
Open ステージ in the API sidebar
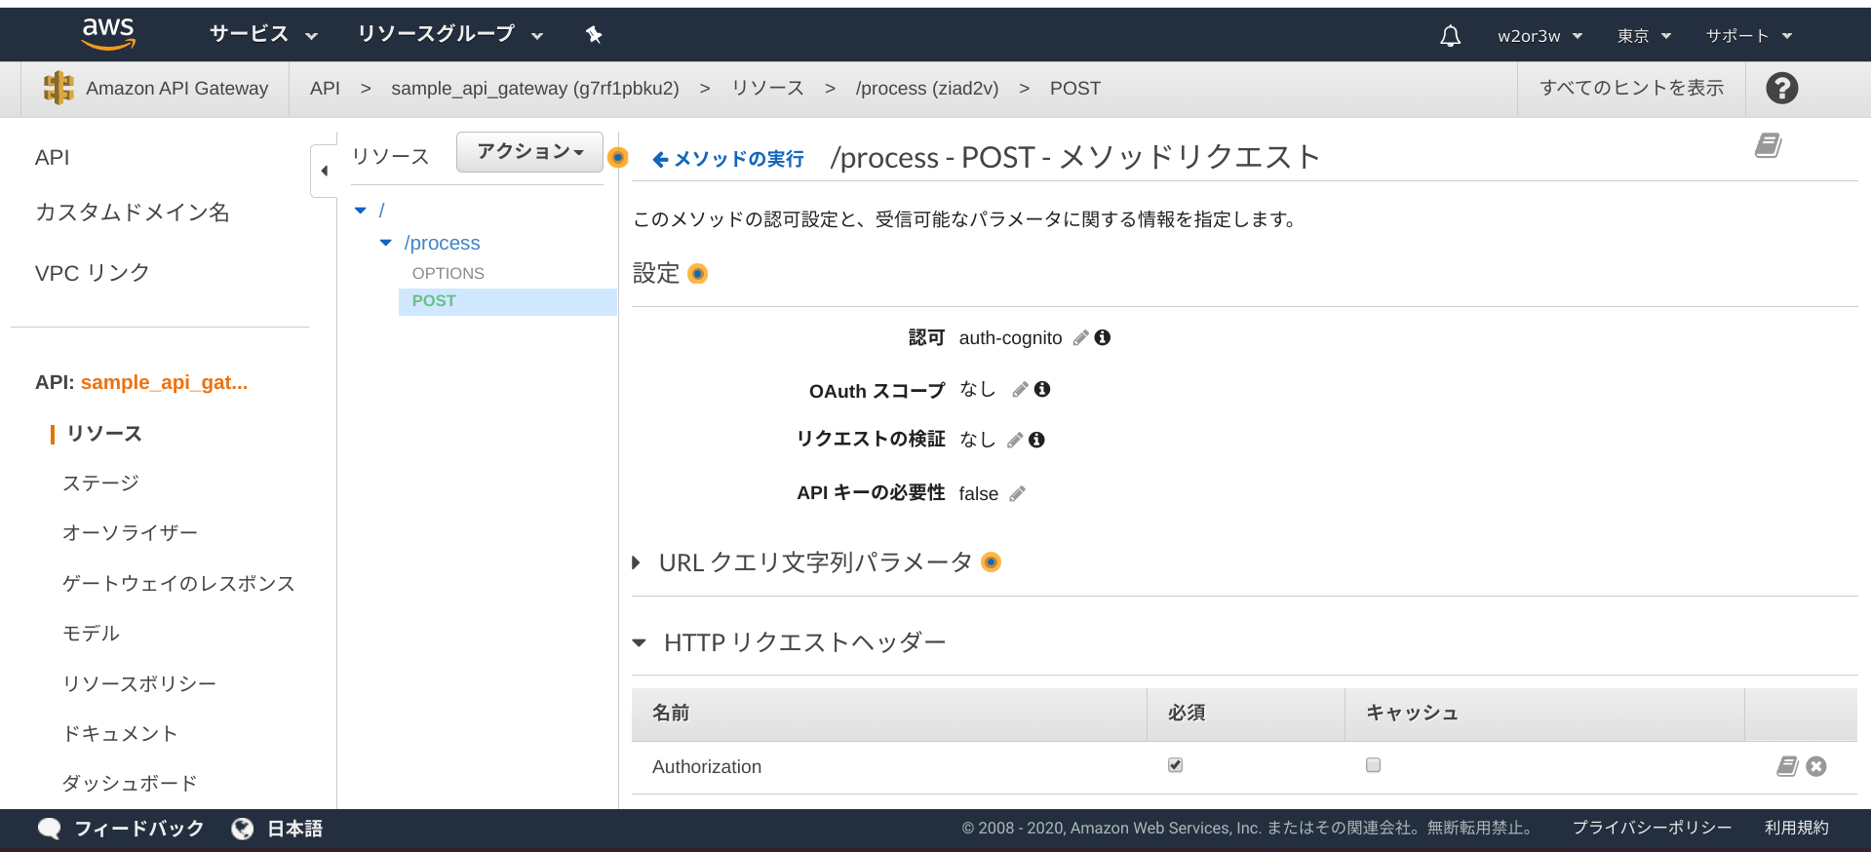(x=100, y=484)
